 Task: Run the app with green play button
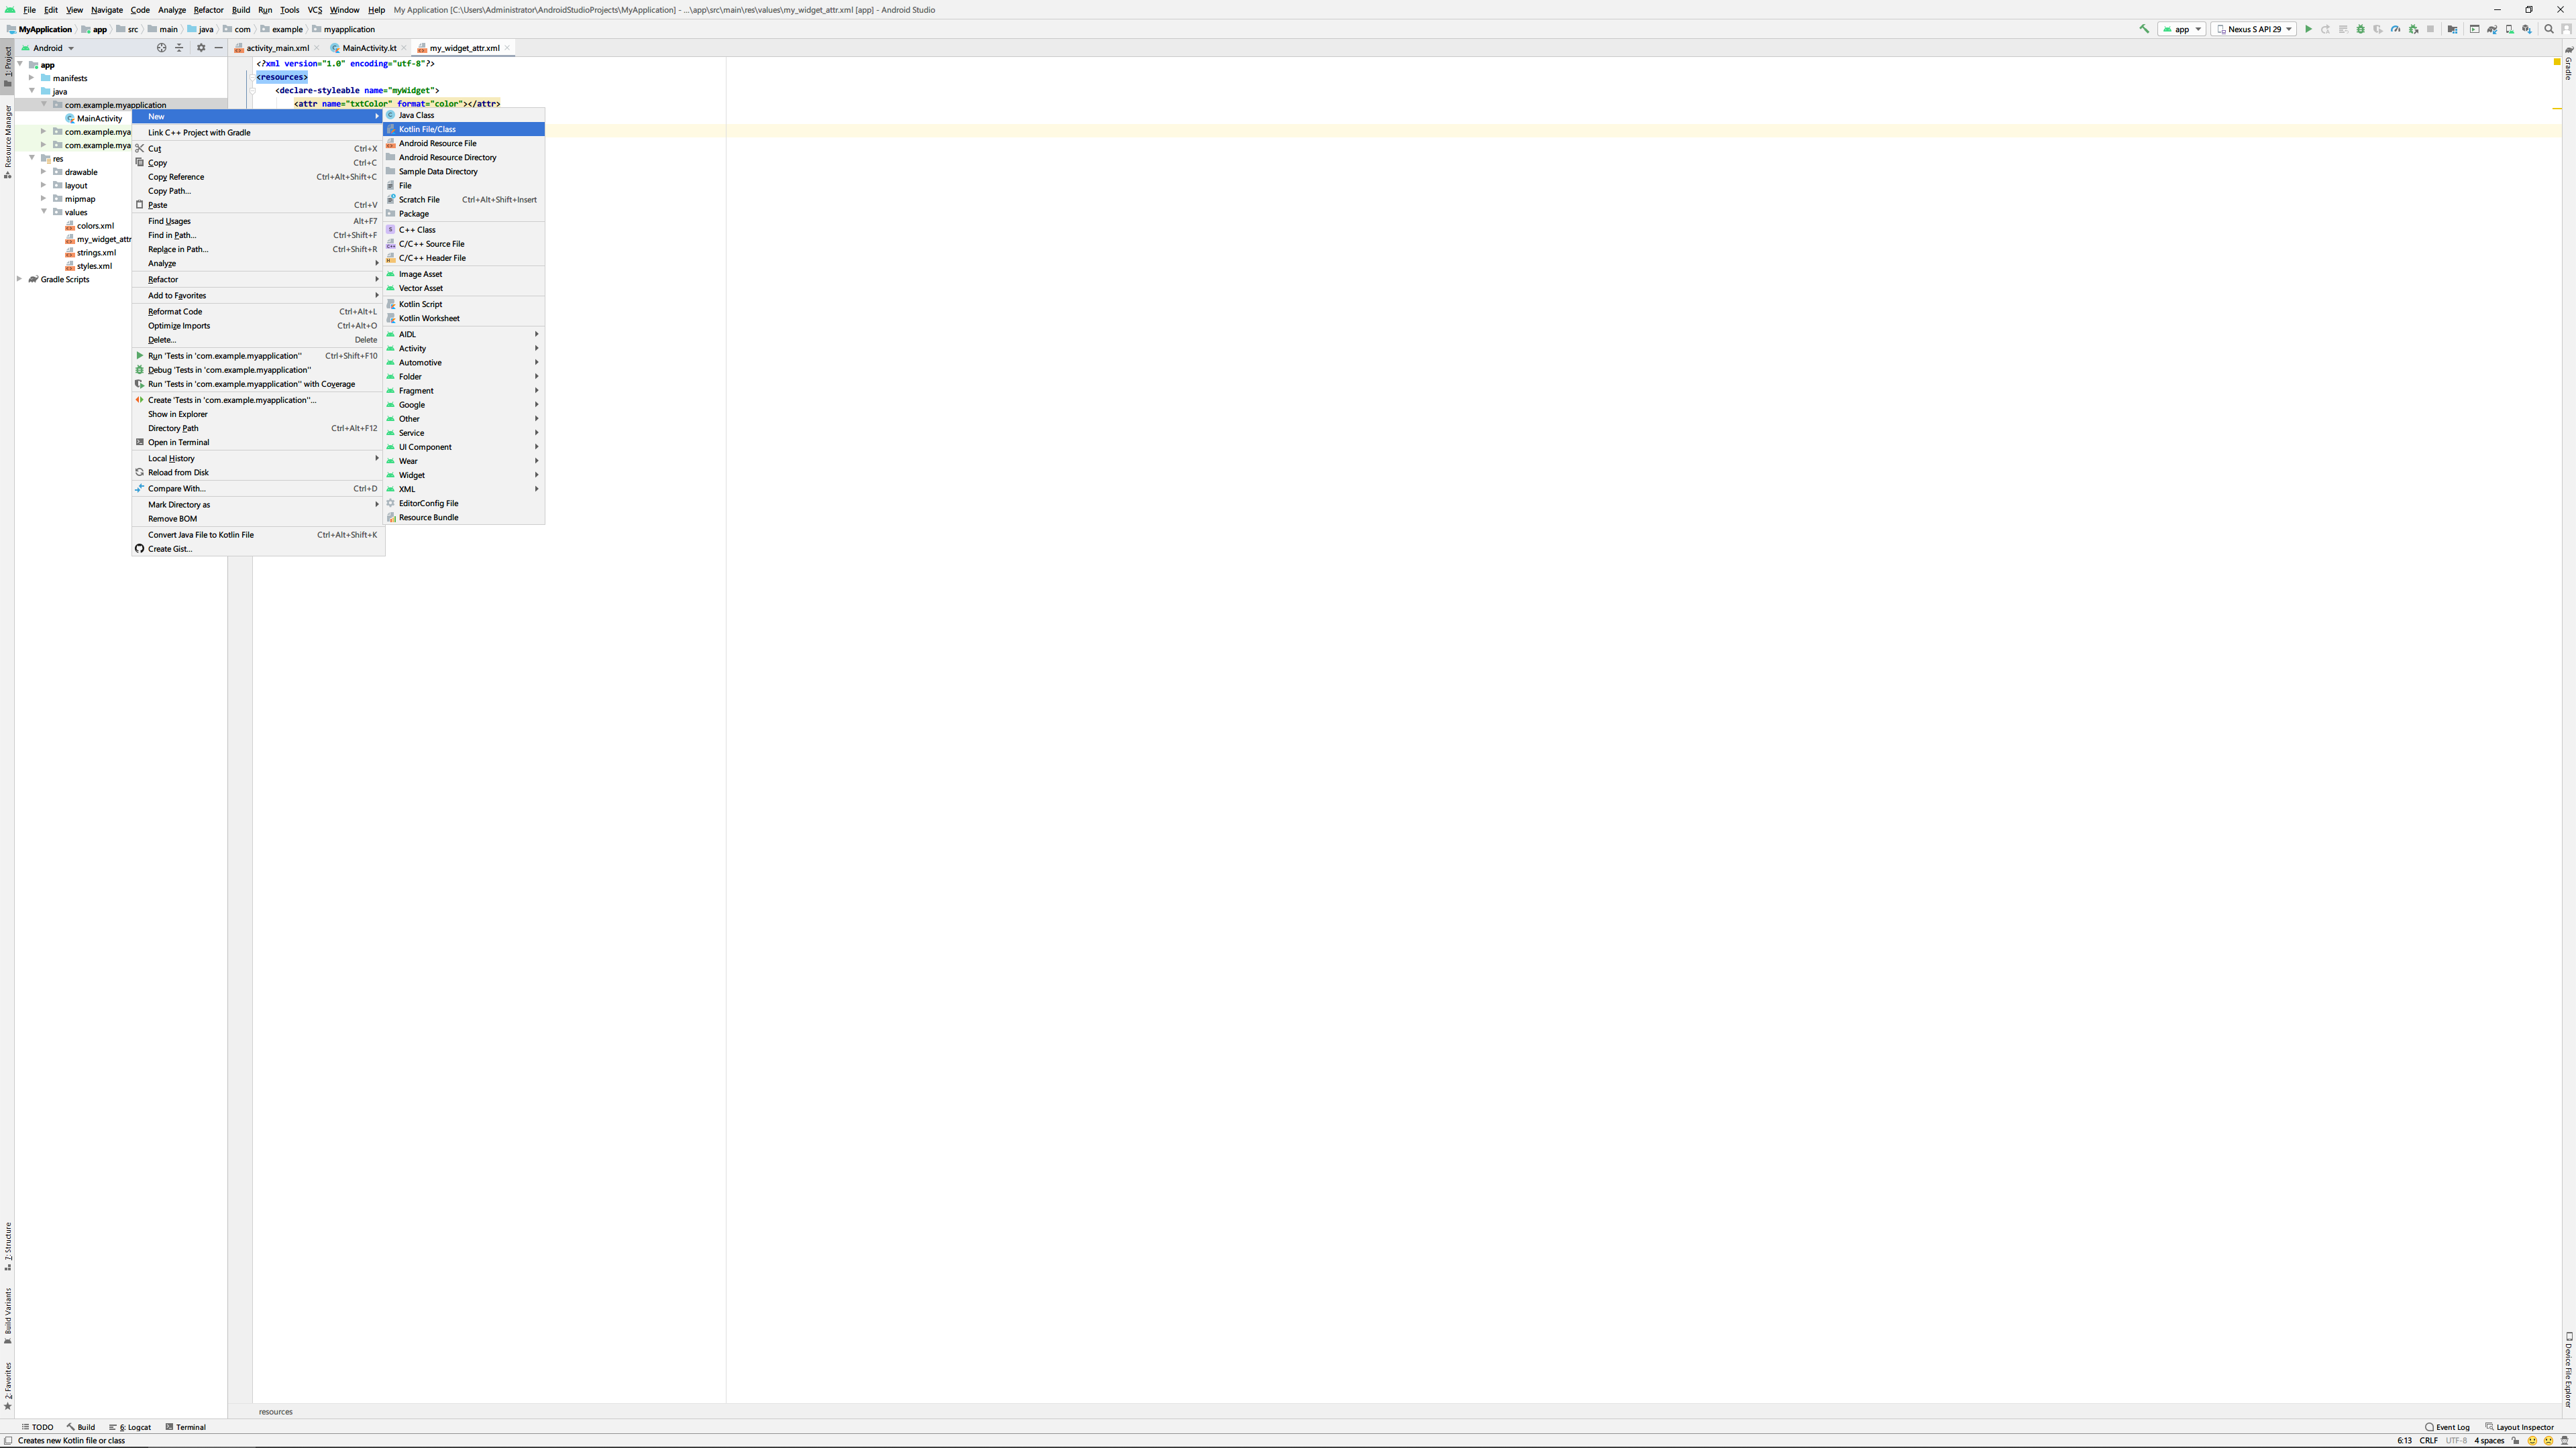pyautogui.click(x=2309, y=29)
